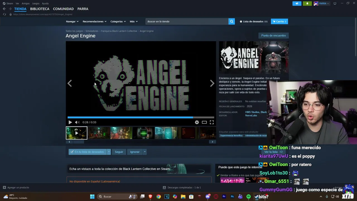Open Google Chrome from taskbar
The height and width of the screenshot is (201, 357).
click(x=158, y=197)
